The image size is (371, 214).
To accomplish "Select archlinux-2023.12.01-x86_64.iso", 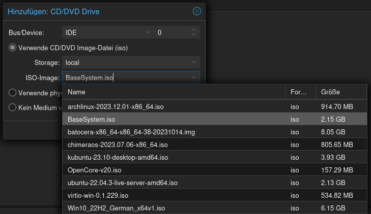I will 116,107.
